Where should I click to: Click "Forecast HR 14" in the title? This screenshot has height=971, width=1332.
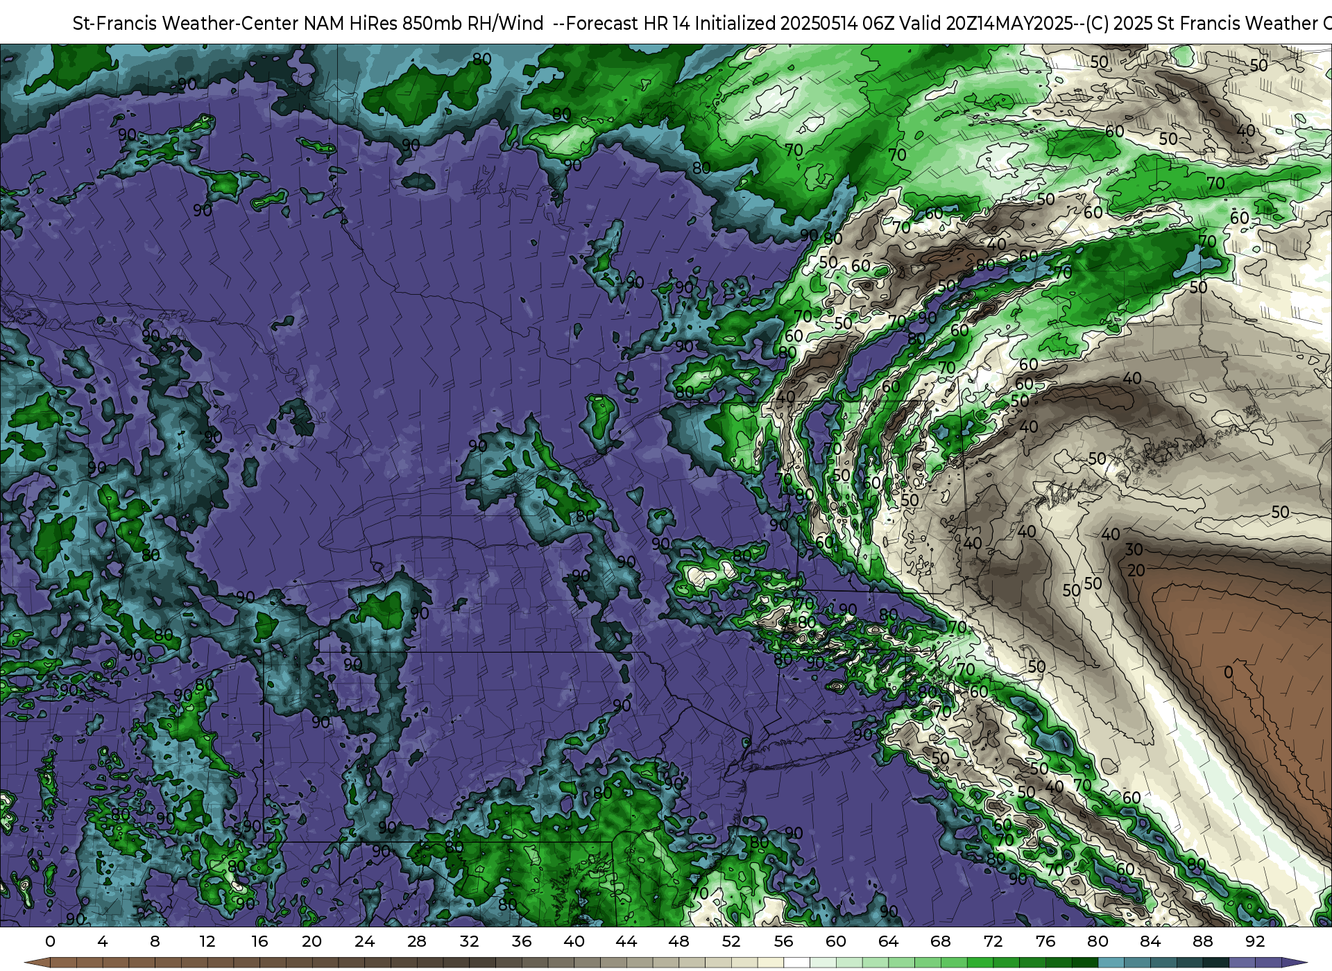coord(628,24)
